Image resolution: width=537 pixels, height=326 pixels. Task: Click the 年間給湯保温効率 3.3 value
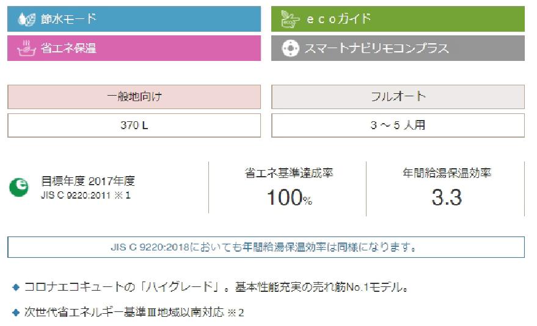click(x=447, y=197)
